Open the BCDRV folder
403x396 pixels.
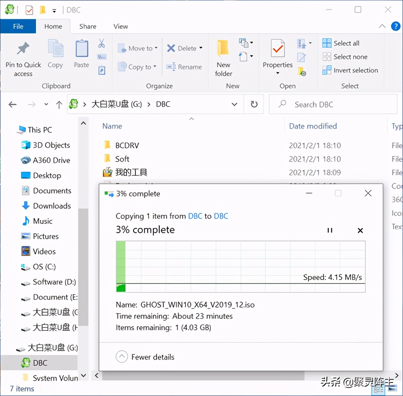127,146
